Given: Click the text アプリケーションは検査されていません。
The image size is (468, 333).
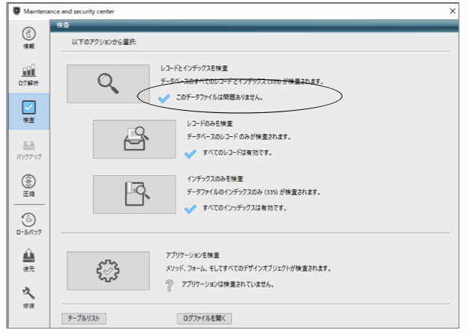Looking at the screenshot, I should pos(228,284).
